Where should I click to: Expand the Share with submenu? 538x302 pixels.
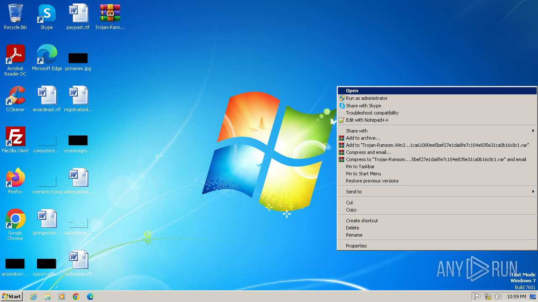(437, 131)
